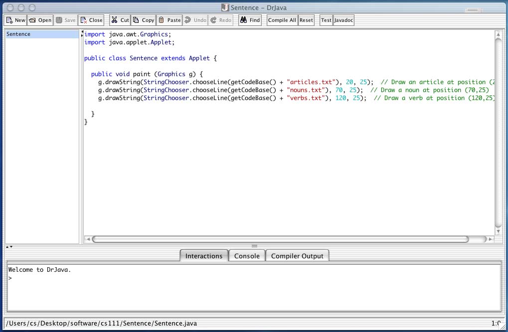Click the New document toolbar icon
The height and width of the screenshot is (332, 508).
click(9, 20)
